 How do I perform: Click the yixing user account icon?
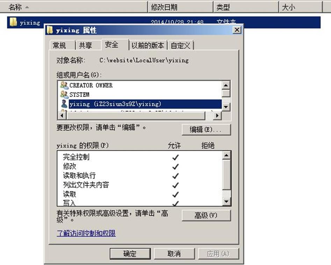point(64,104)
